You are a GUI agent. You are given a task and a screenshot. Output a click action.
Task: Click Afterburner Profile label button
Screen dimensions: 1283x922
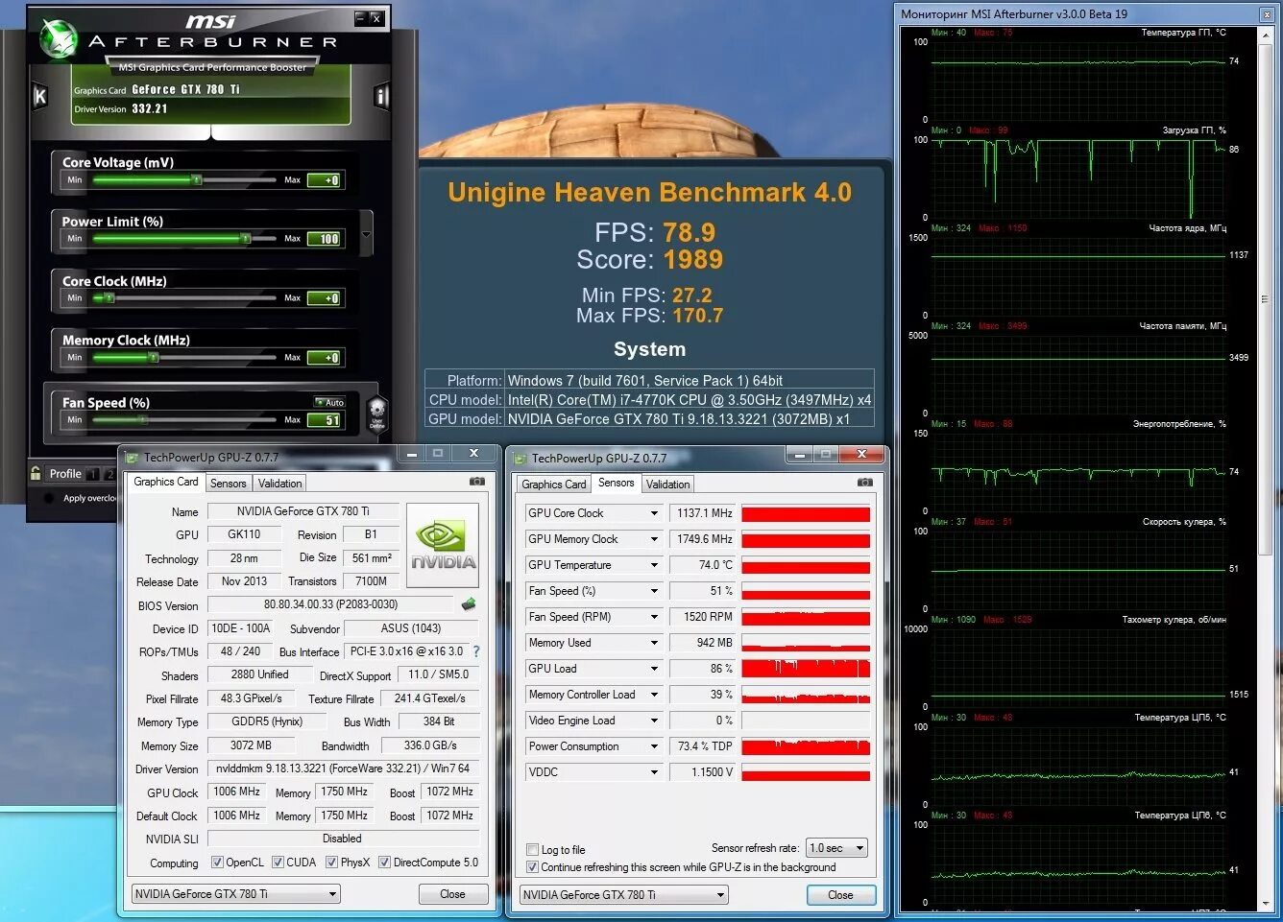pos(65,474)
